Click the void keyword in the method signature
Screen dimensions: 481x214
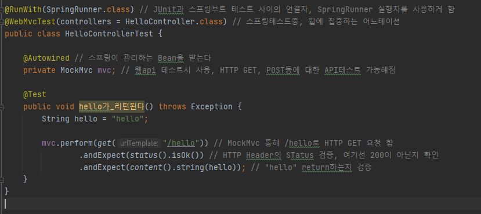[65, 106]
